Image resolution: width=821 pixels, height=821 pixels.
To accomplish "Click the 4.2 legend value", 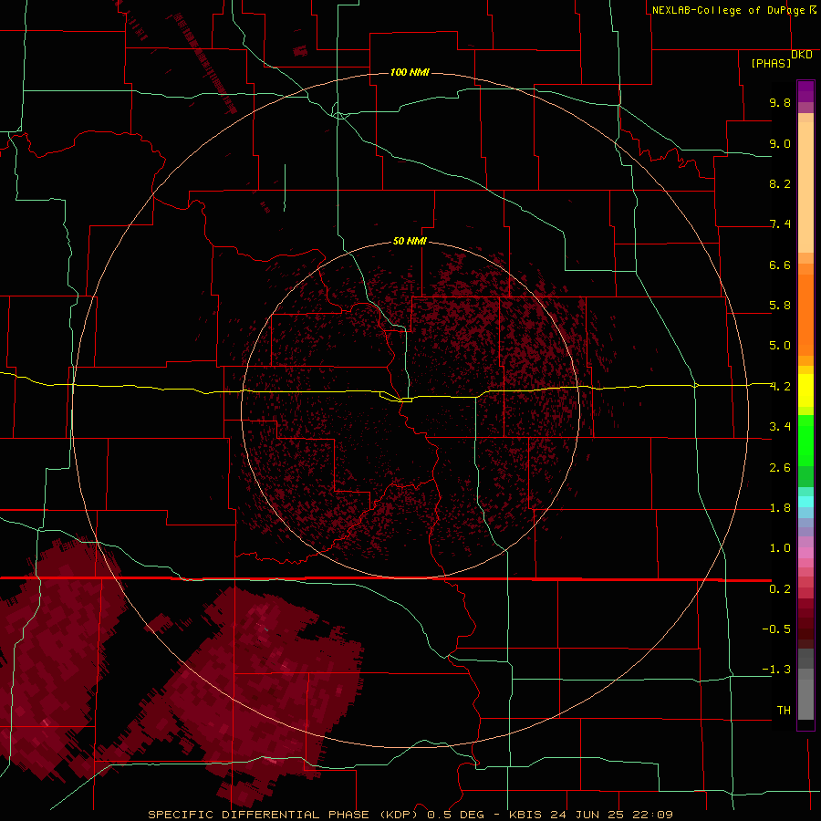I will 780,387.
